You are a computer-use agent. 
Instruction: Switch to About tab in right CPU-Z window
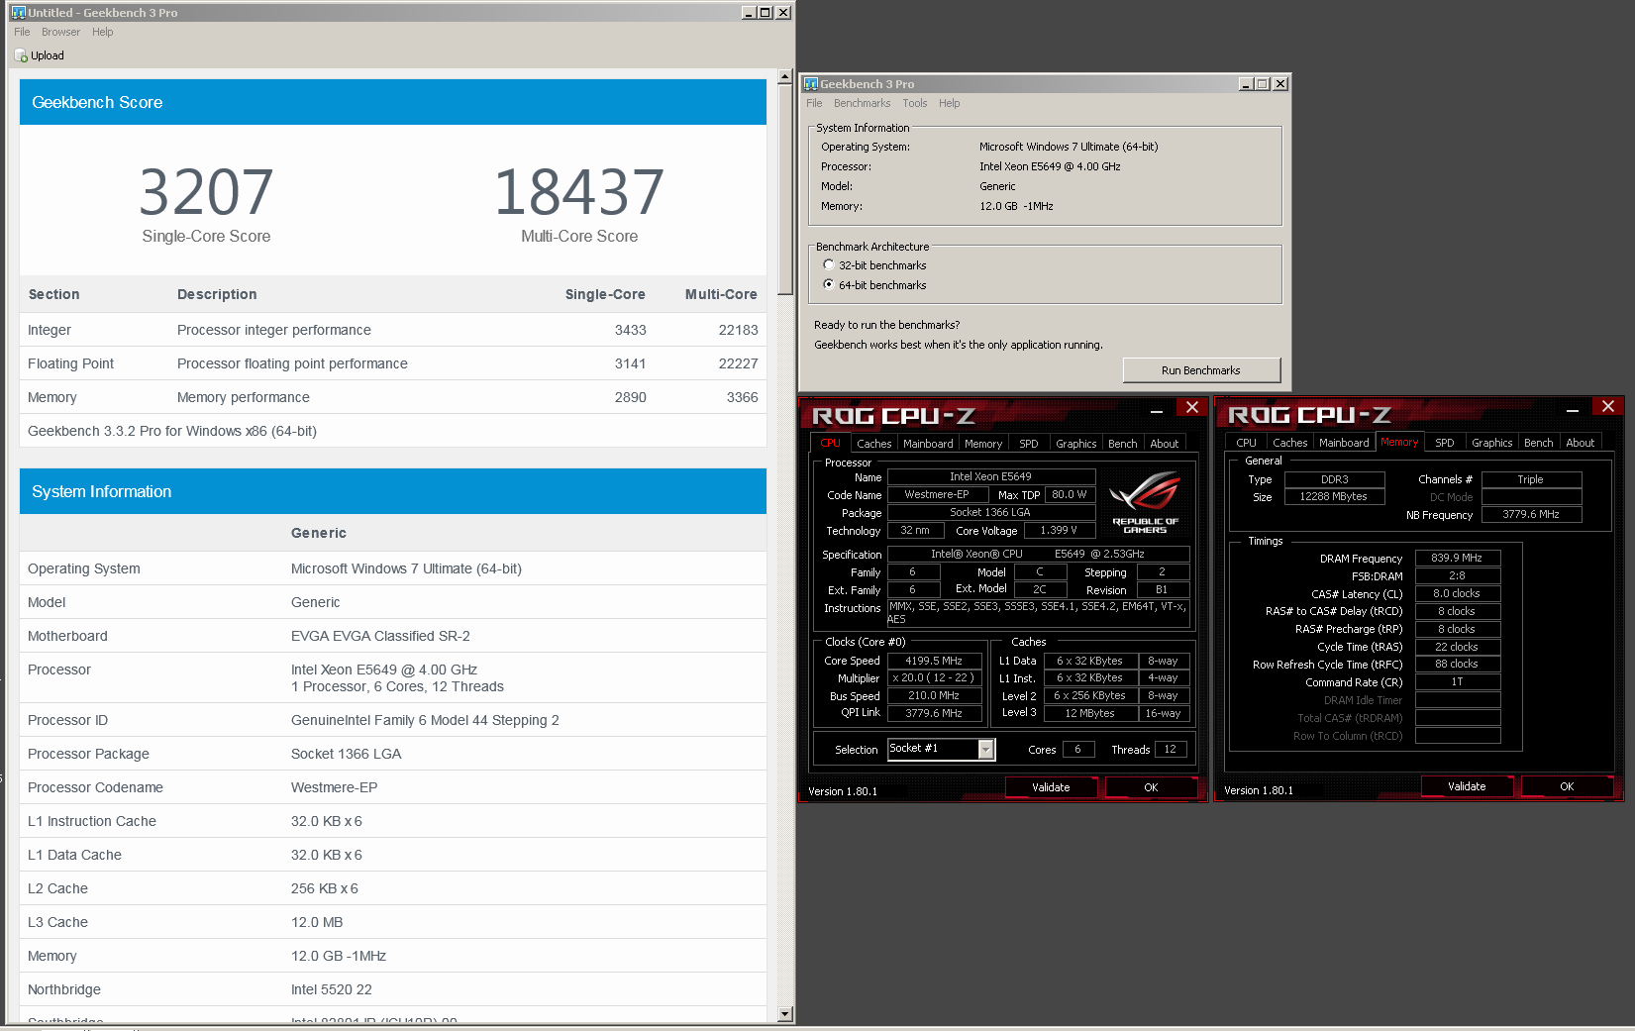1581,443
